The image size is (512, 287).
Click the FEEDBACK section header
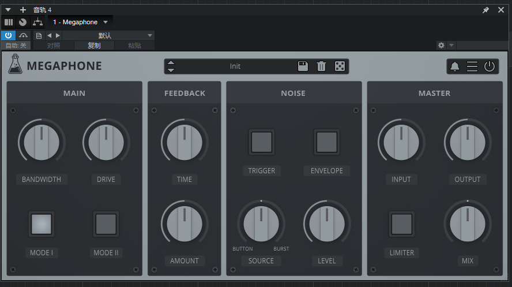click(185, 93)
